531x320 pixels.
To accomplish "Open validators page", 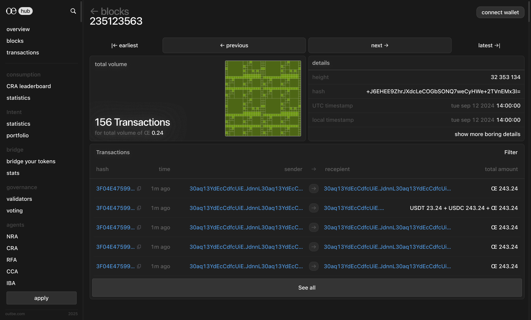I will coord(19,199).
